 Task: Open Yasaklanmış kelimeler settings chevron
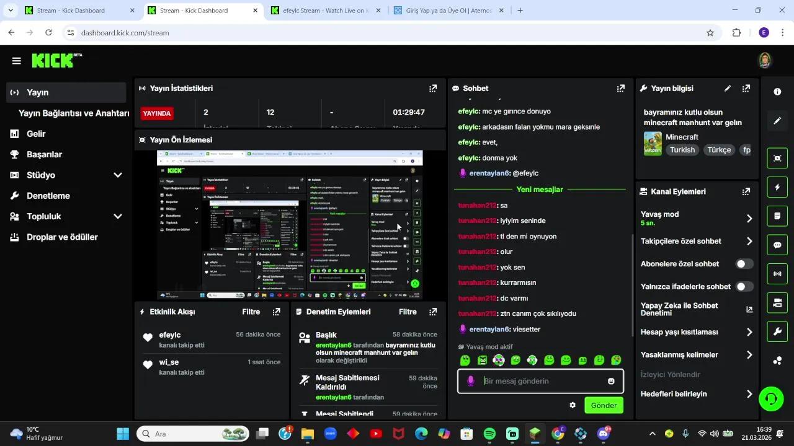tap(749, 354)
